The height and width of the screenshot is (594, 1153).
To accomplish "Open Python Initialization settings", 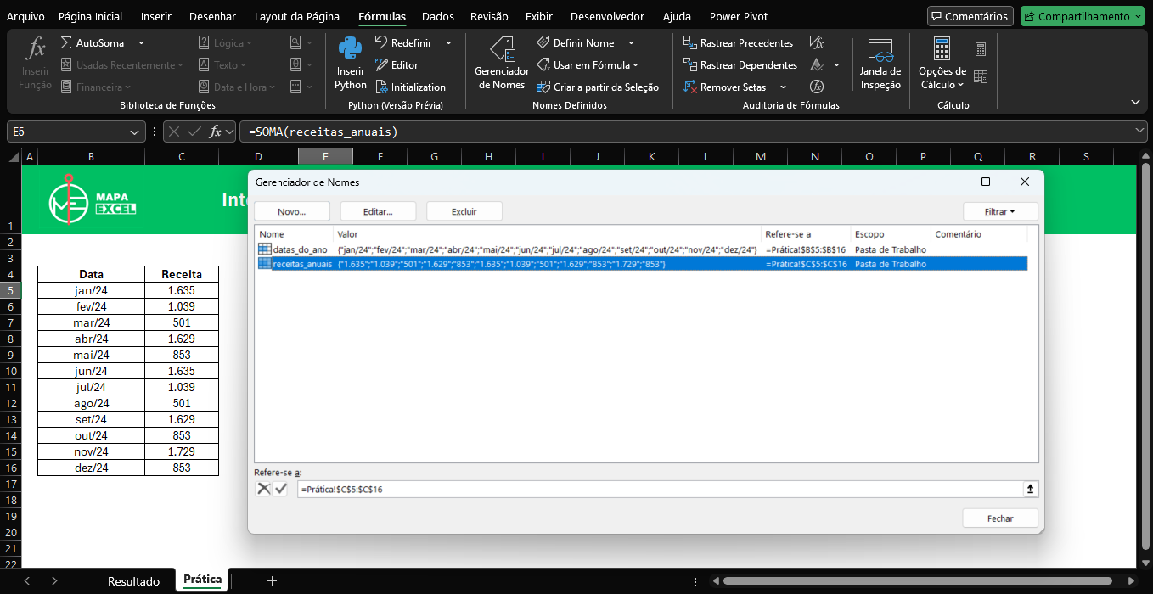I will (x=410, y=87).
